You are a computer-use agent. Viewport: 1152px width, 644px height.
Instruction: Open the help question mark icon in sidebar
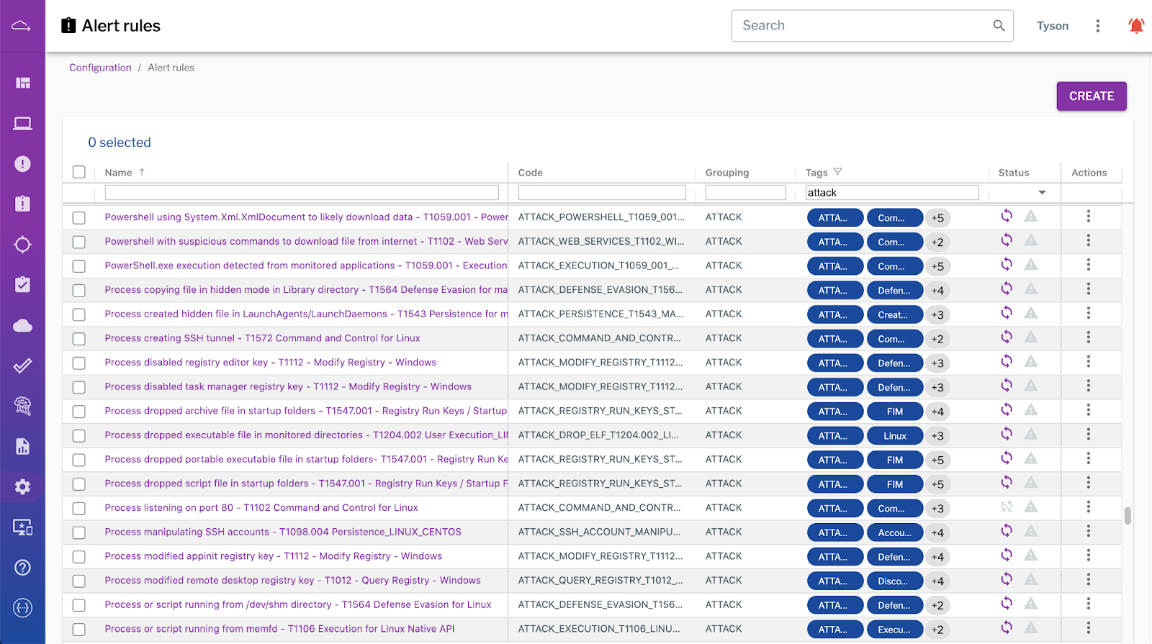click(22, 568)
